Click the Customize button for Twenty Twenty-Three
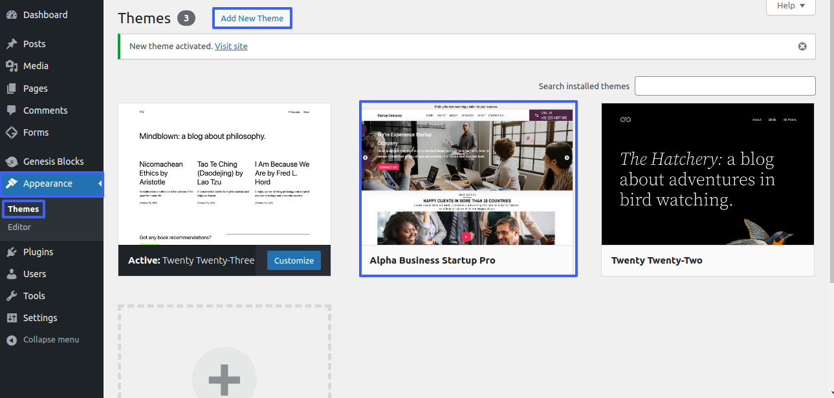834x398 pixels. click(x=294, y=260)
